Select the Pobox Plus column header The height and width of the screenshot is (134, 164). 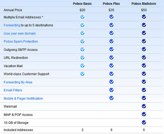click(x=111, y=4)
